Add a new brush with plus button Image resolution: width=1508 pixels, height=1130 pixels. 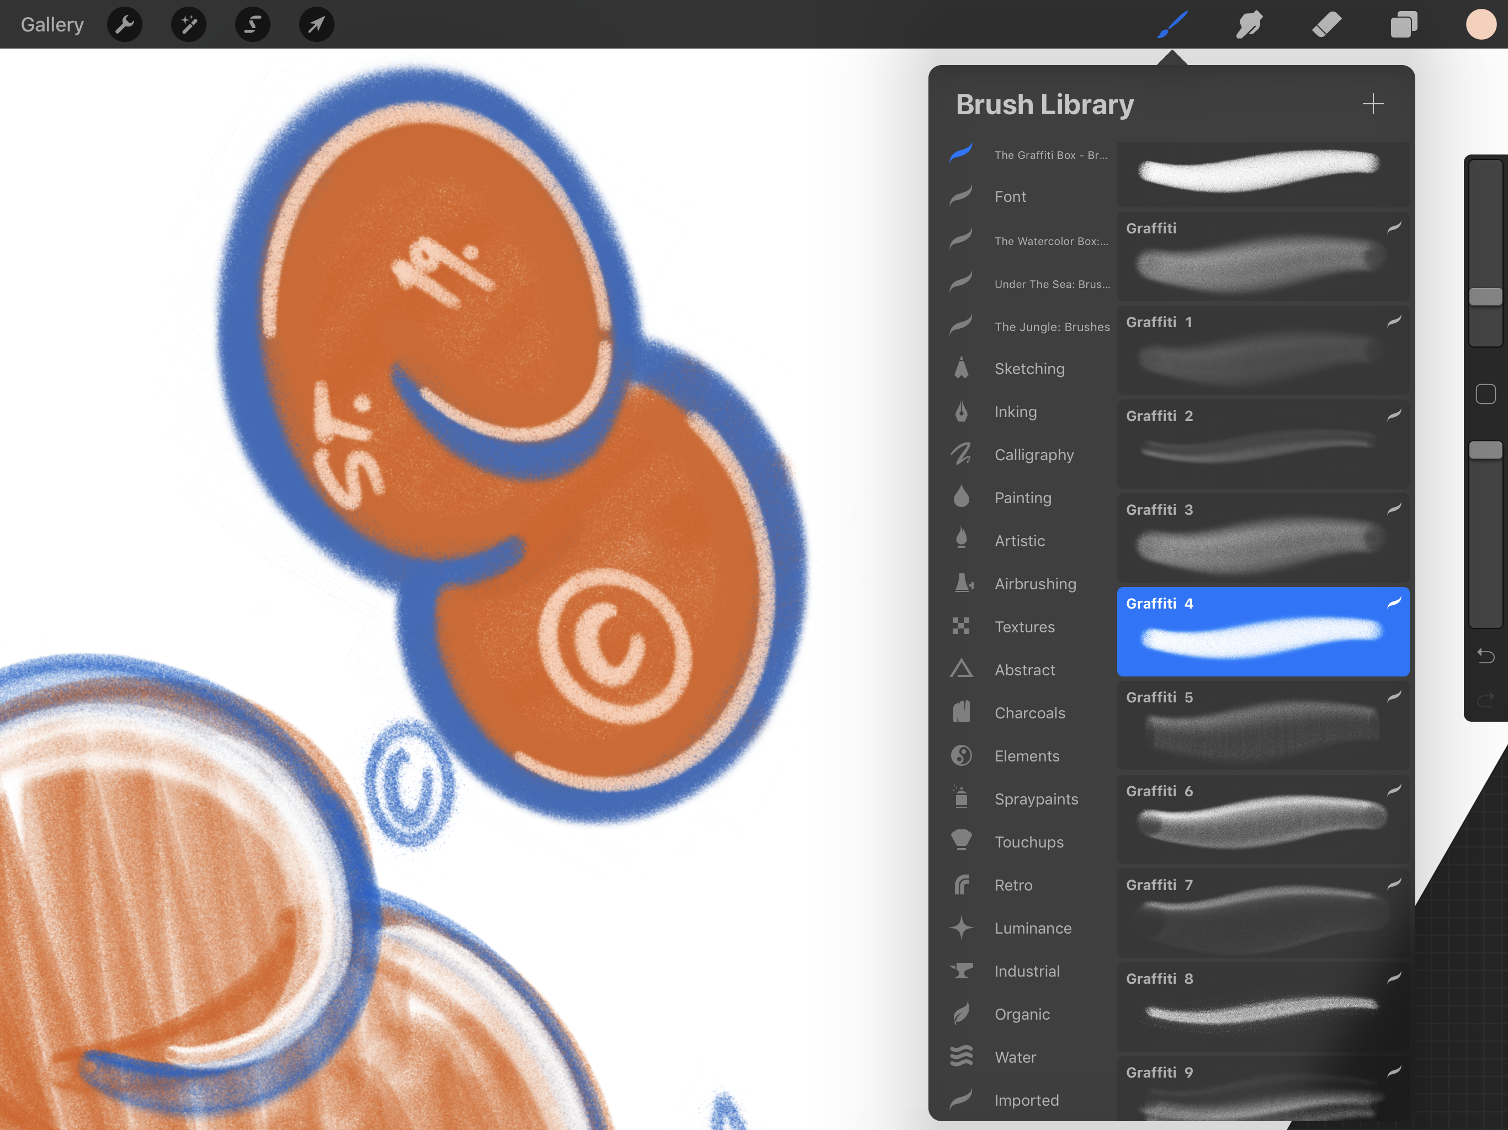click(1372, 104)
